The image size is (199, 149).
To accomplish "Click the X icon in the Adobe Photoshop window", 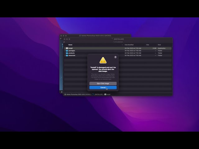I will [x=61, y=38].
